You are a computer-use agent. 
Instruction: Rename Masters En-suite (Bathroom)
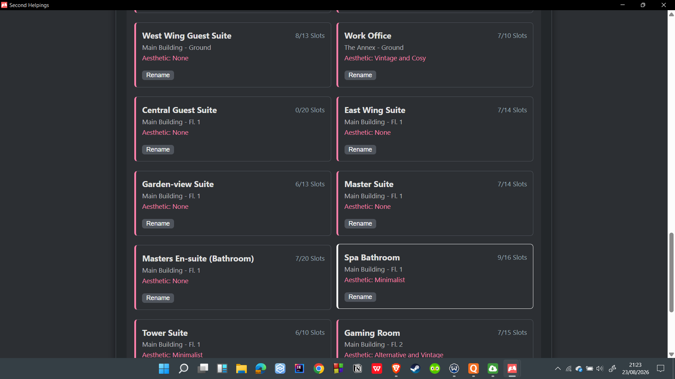(x=158, y=298)
